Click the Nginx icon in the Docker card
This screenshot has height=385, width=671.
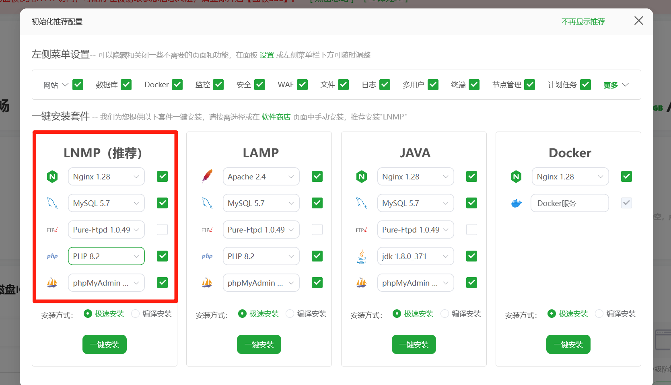coord(516,177)
